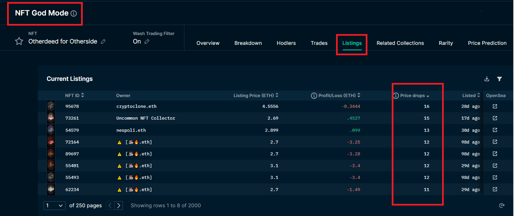Click listing price 4.5556

pos(270,106)
